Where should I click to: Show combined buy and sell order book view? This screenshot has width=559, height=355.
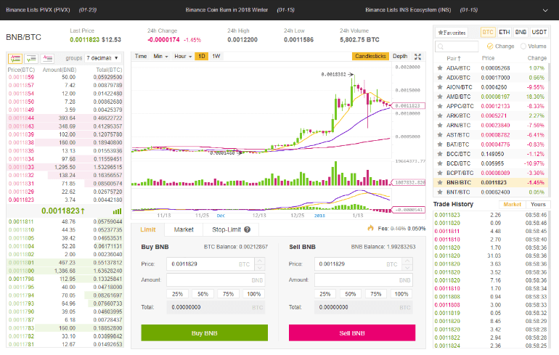[14, 57]
